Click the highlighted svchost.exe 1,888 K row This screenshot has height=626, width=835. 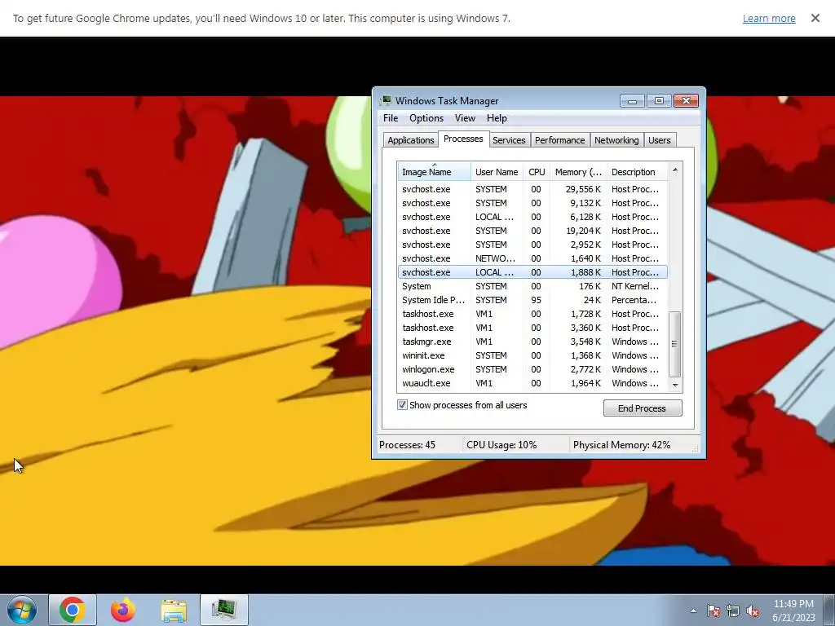[532, 272]
